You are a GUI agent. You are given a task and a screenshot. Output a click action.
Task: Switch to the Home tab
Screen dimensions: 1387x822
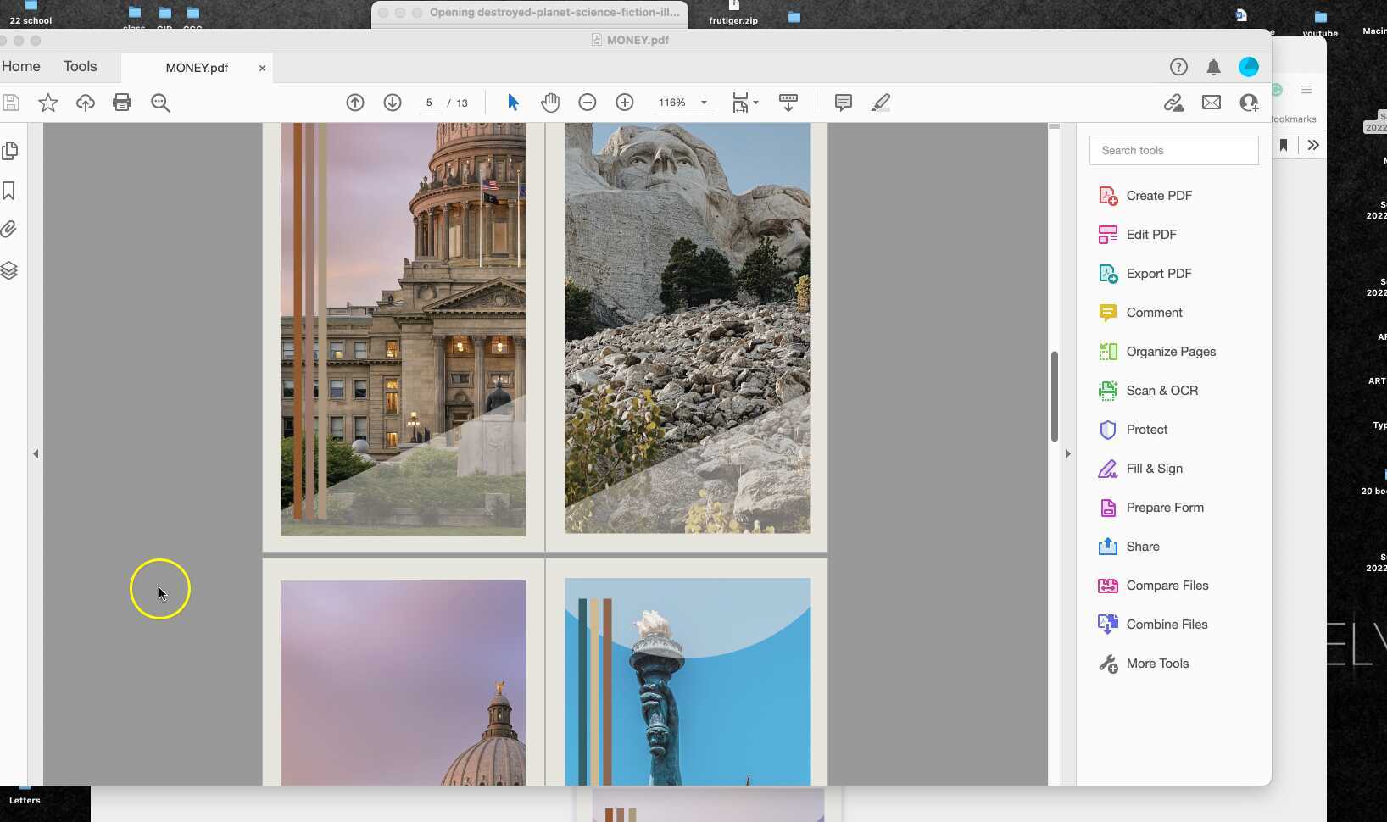click(21, 66)
